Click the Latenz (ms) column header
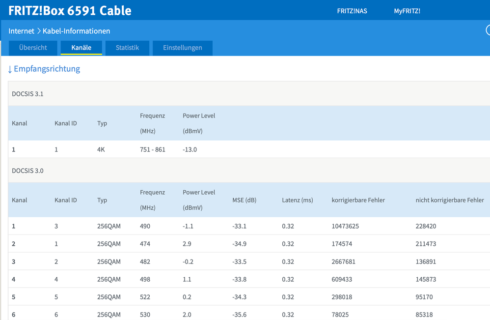Image resolution: width=490 pixels, height=320 pixels. coord(297,200)
